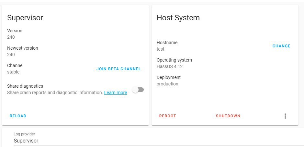
Task: Reload the Supervisor
Action: [x=18, y=116]
